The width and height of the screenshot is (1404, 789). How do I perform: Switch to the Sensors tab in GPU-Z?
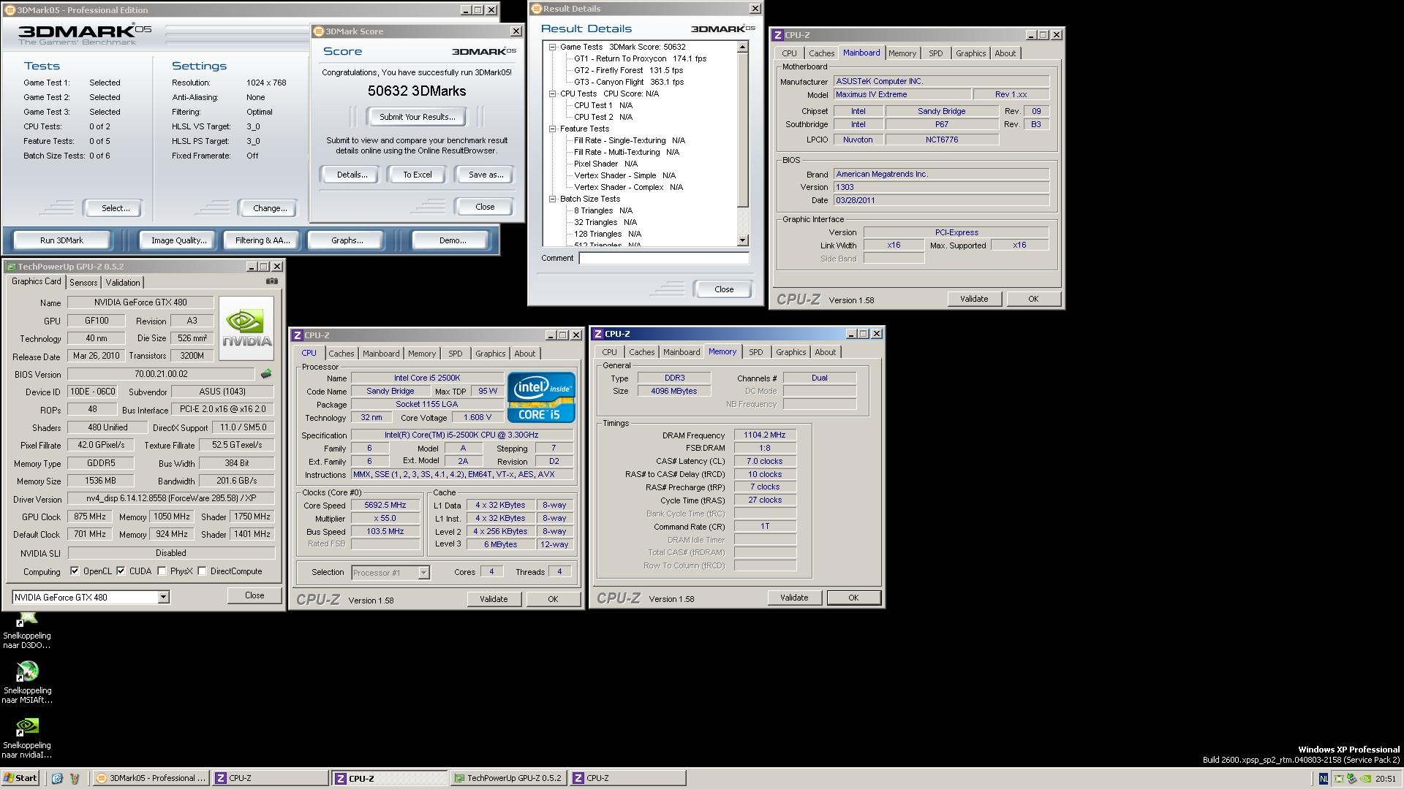pyautogui.click(x=83, y=283)
